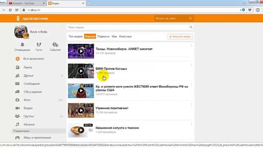This screenshot has width=263, height=148.
Task: Click the browser forward arrow
Action: tap(4, 10)
